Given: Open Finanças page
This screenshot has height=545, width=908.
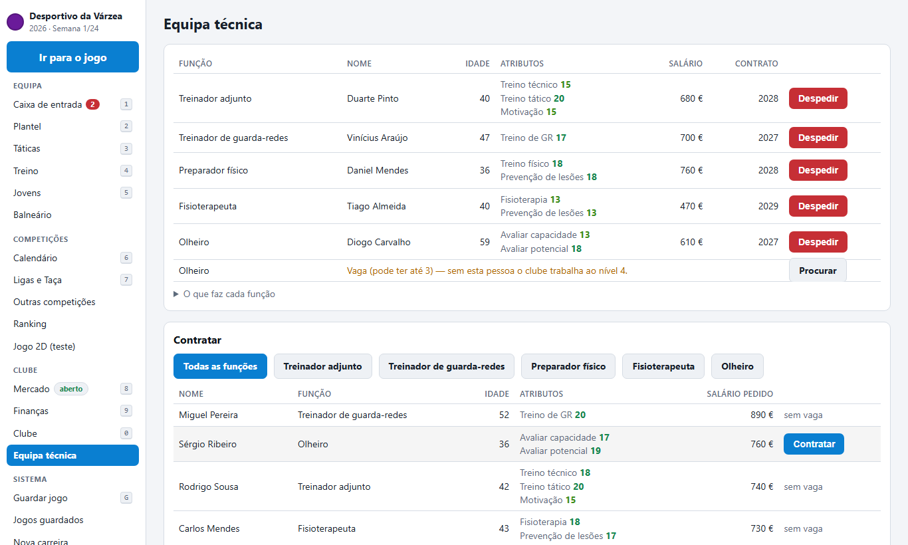Looking at the screenshot, I should [72, 411].
